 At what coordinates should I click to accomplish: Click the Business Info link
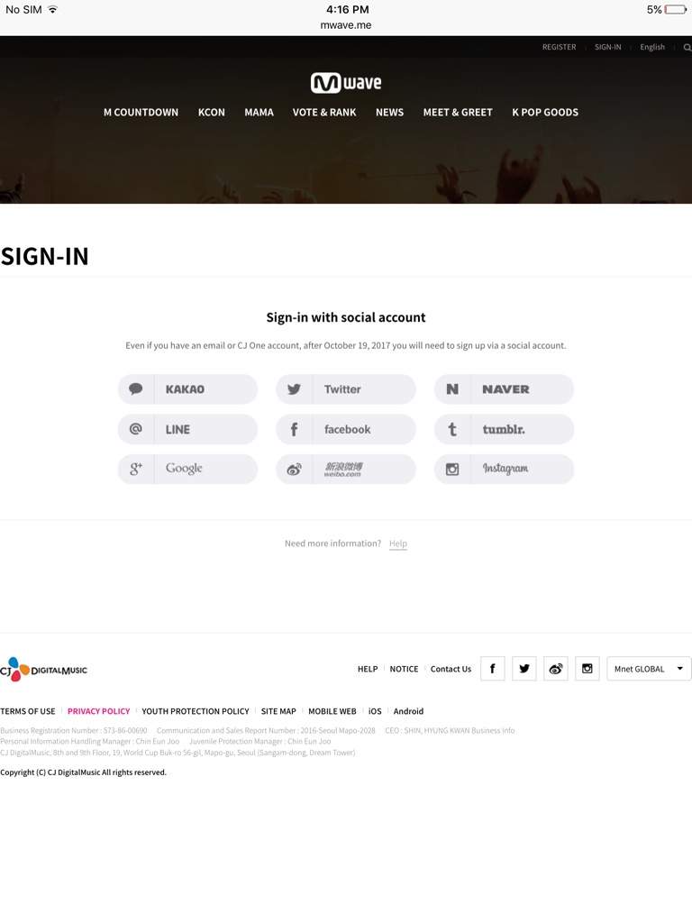[493, 730]
